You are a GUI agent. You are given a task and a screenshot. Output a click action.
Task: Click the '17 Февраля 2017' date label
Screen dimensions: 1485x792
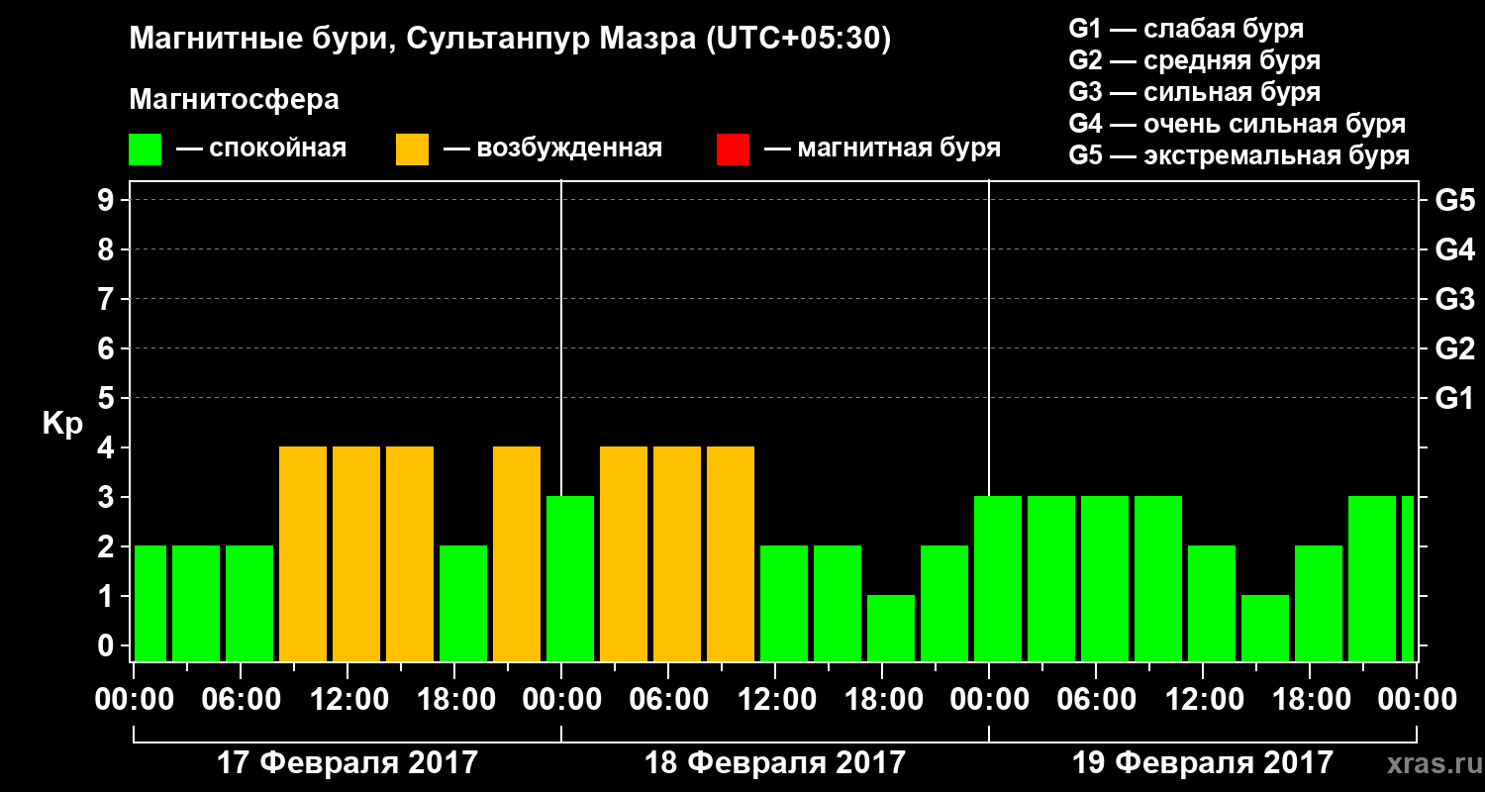click(x=347, y=762)
